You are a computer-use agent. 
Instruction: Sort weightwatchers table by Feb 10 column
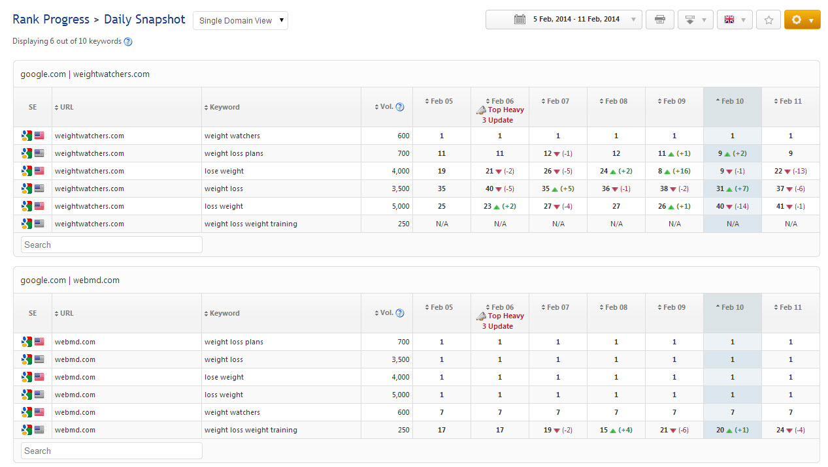[732, 101]
